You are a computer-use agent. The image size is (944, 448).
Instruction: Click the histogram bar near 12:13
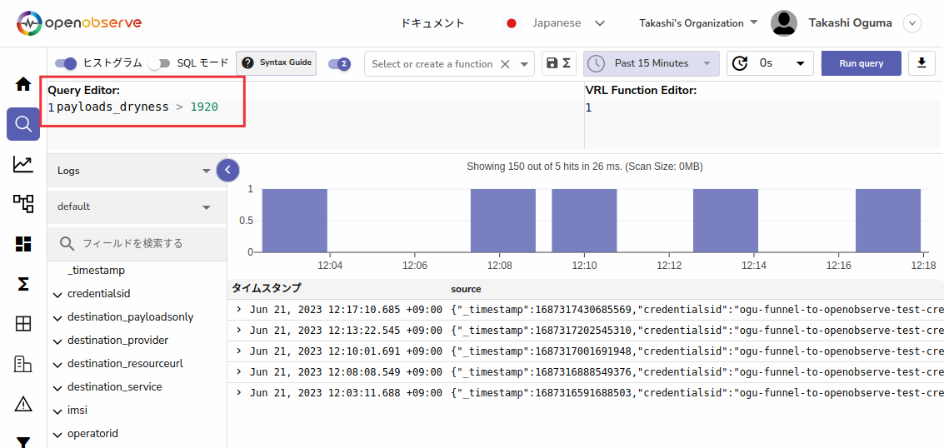click(x=726, y=221)
